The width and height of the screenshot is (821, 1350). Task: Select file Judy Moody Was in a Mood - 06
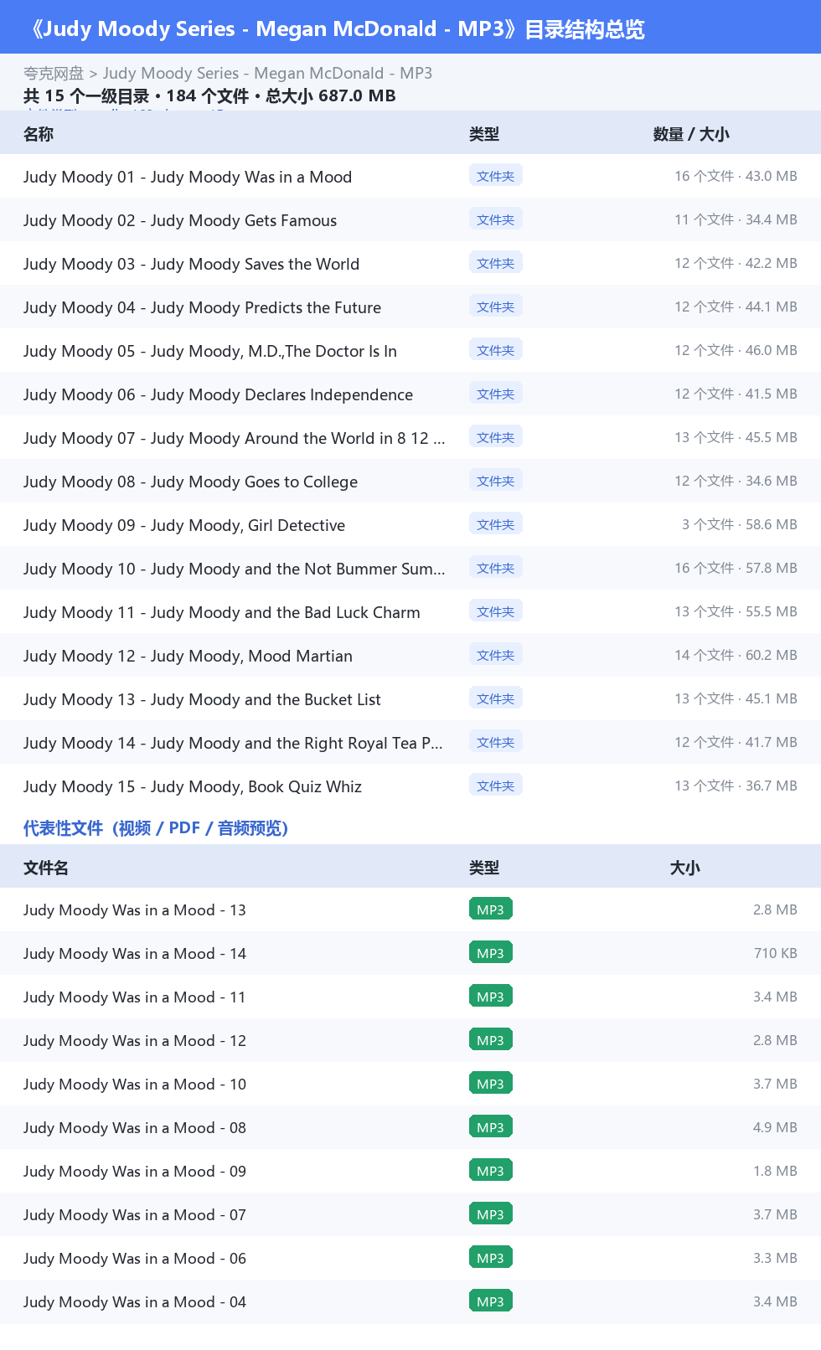[135, 1259]
